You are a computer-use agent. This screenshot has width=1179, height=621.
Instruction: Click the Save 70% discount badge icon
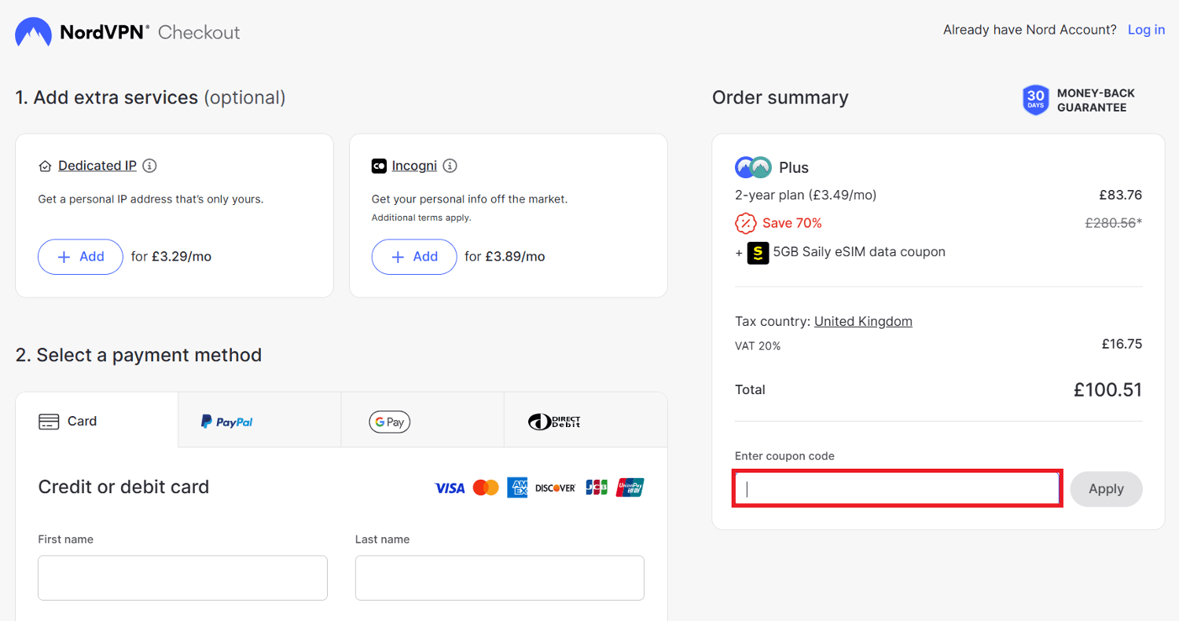pyautogui.click(x=745, y=223)
